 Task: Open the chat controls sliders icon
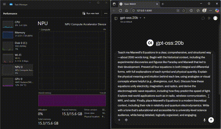point(209,18)
